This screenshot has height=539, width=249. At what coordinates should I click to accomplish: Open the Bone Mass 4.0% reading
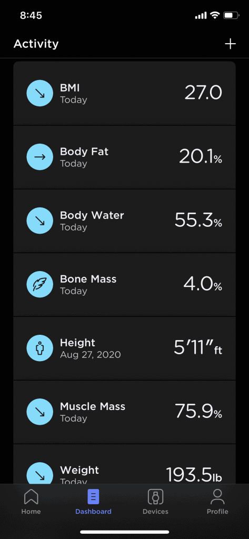[x=203, y=284]
